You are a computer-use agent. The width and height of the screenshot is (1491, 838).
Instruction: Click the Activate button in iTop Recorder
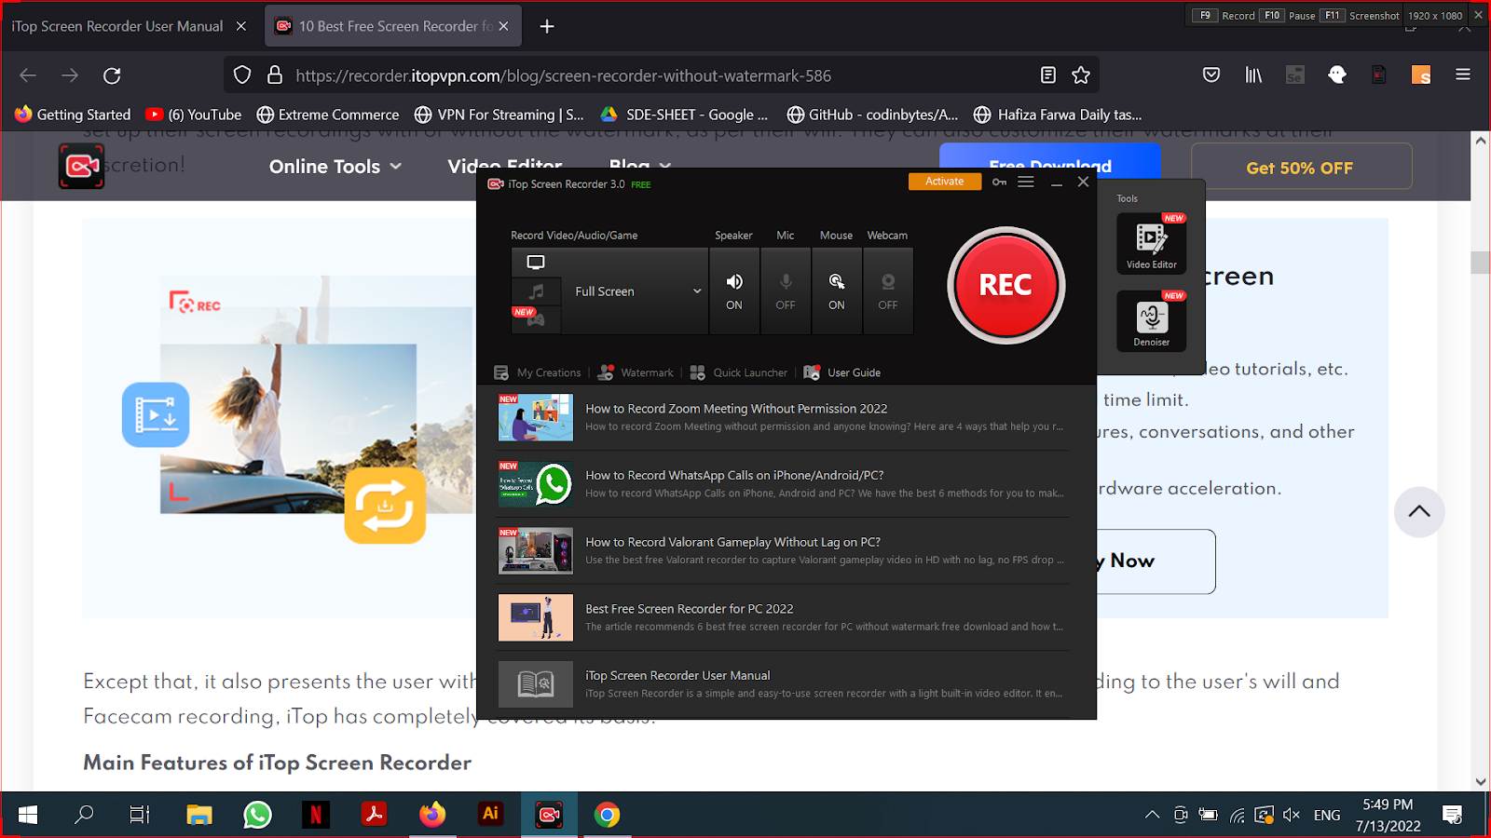(x=945, y=182)
